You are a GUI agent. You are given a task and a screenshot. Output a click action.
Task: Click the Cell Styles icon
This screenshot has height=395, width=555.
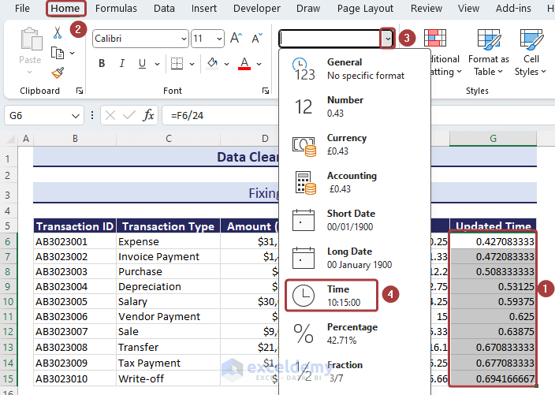pyautogui.click(x=531, y=38)
